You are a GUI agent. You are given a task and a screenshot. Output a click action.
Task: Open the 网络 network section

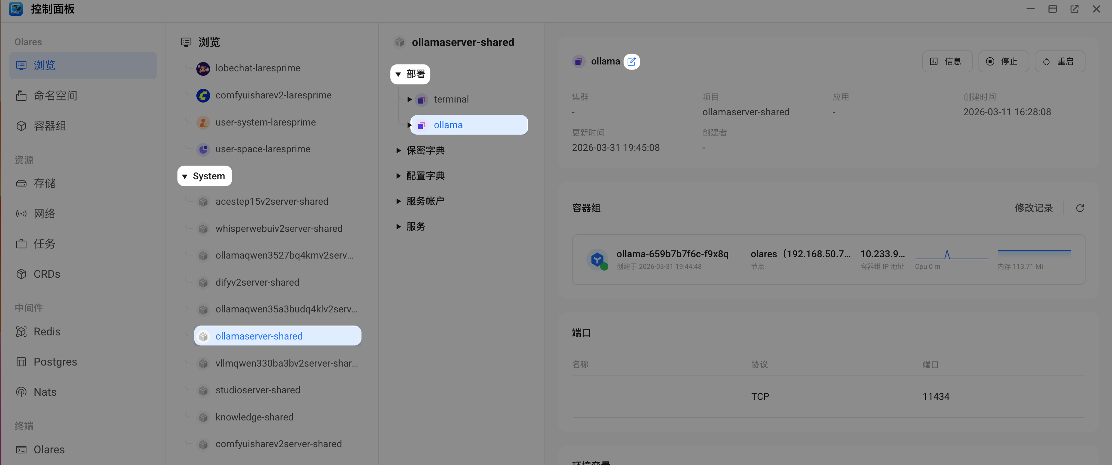[45, 213]
